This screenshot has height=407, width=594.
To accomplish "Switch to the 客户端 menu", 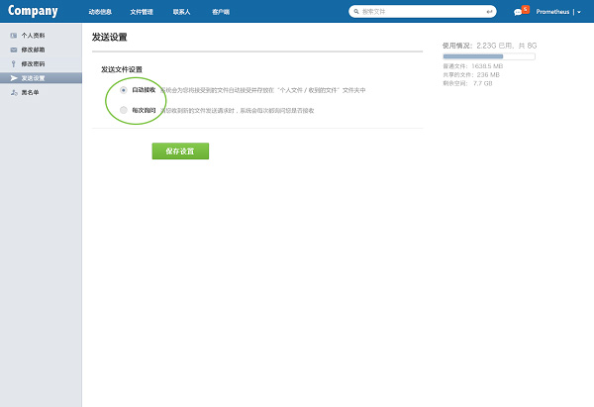I will (x=221, y=12).
